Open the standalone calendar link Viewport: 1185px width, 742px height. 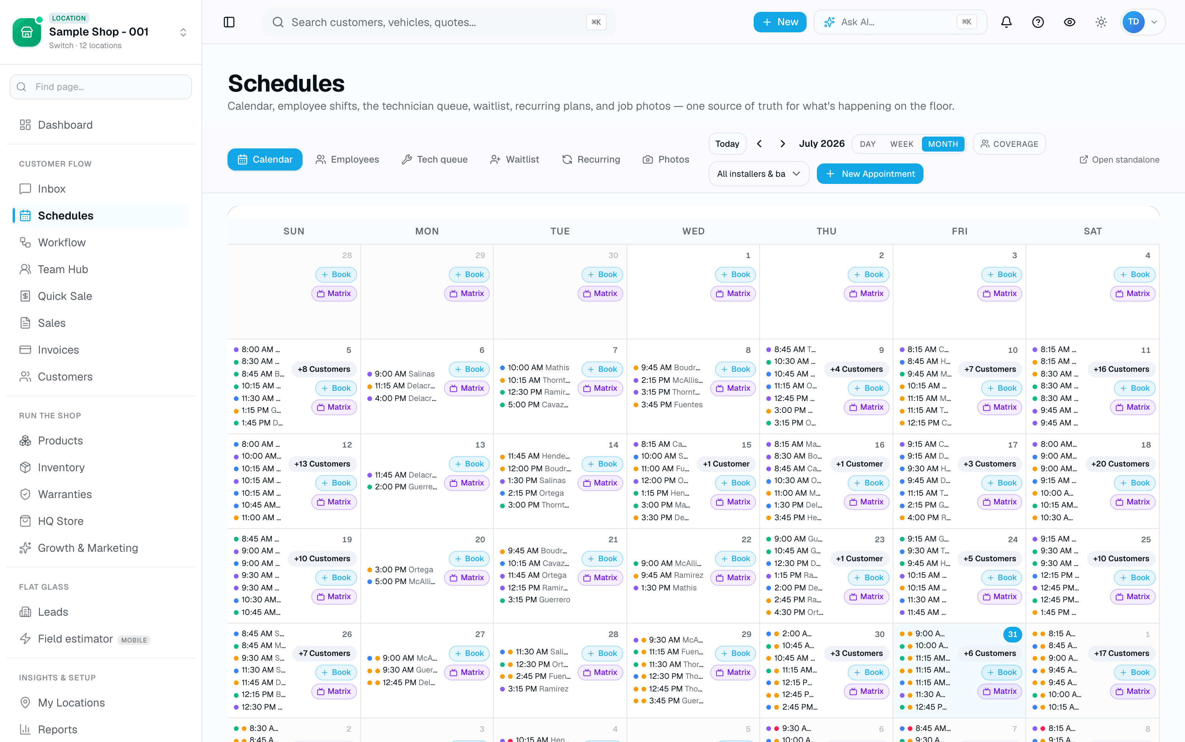coord(1119,159)
